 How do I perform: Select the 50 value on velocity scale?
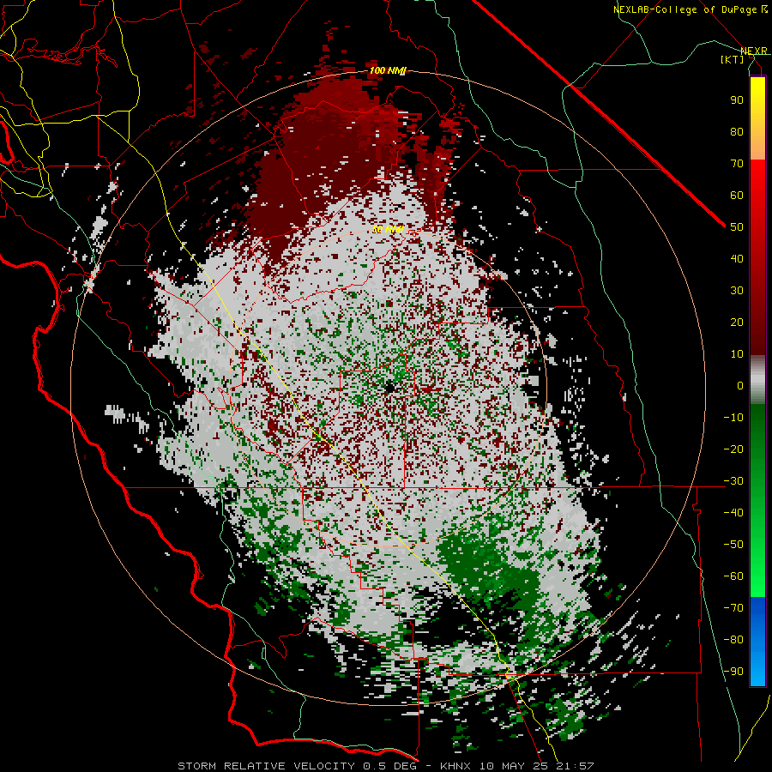click(737, 227)
